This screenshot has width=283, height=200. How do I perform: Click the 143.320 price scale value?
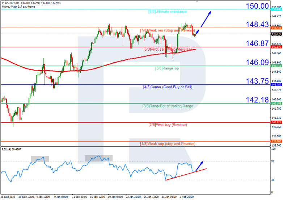point(277,90)
